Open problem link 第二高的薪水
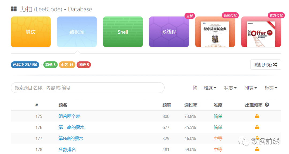Image resolution: width=289 pixels, height=154 pixels. point(71,127)
